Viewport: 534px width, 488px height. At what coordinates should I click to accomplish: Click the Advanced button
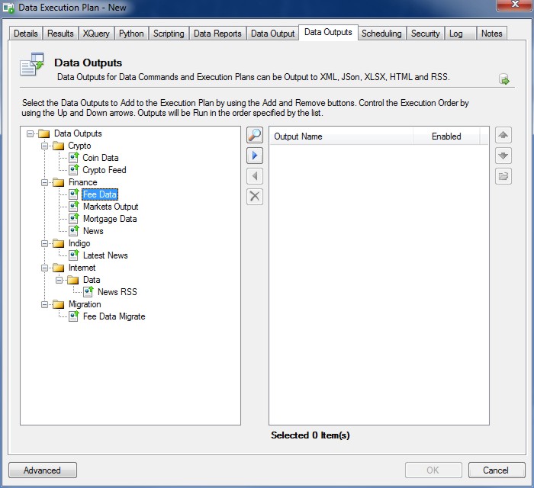[43, 470]
